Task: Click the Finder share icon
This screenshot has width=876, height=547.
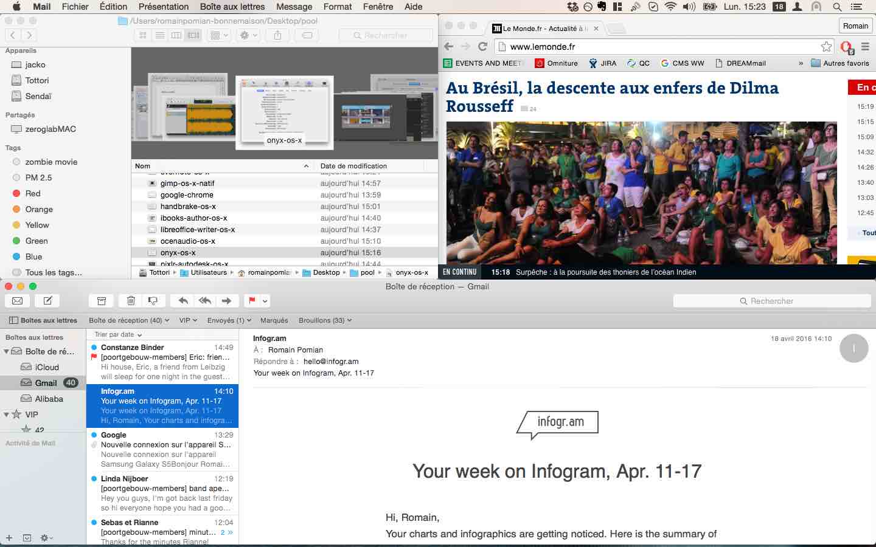Action: pos(277,35)
